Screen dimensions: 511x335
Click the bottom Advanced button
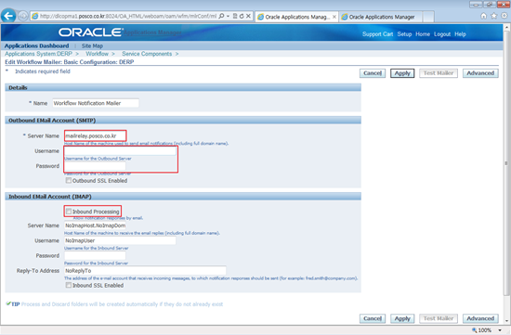coord(480,318)
